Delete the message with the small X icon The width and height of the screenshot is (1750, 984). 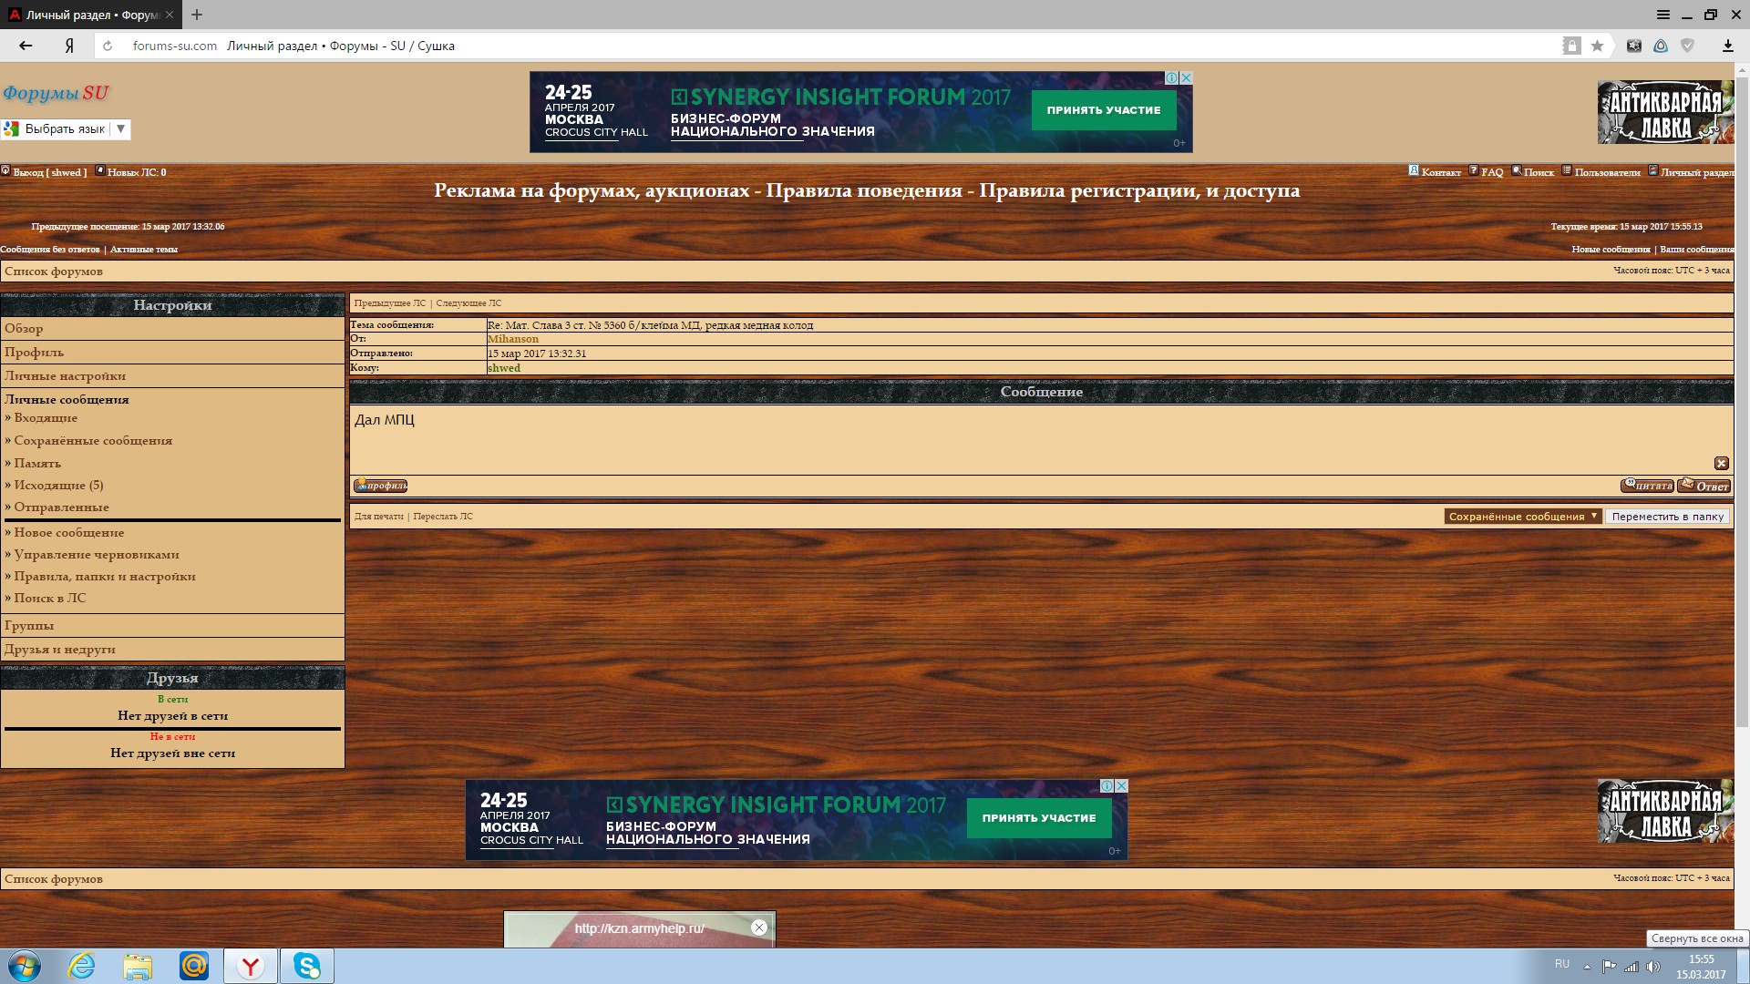tap(1721, 463)
